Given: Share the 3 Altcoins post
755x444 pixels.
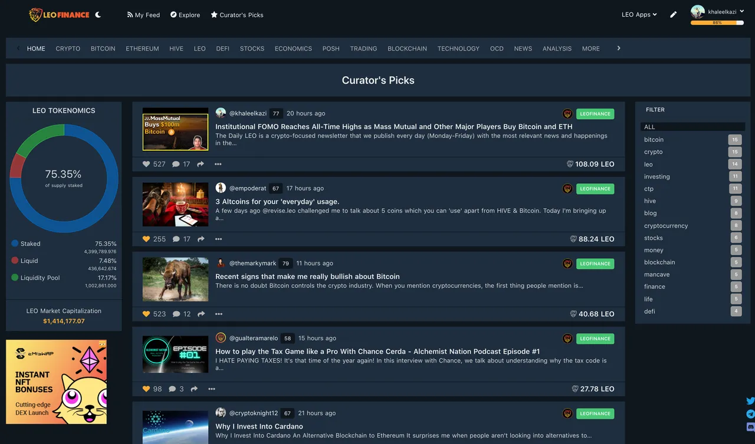Looking at the screenshot, I should click(201, 239).
